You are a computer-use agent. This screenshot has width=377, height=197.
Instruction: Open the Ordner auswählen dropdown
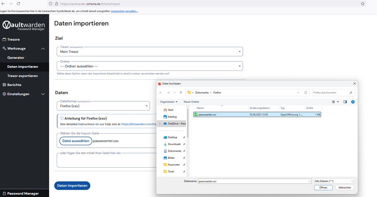[x=149, y=66]
